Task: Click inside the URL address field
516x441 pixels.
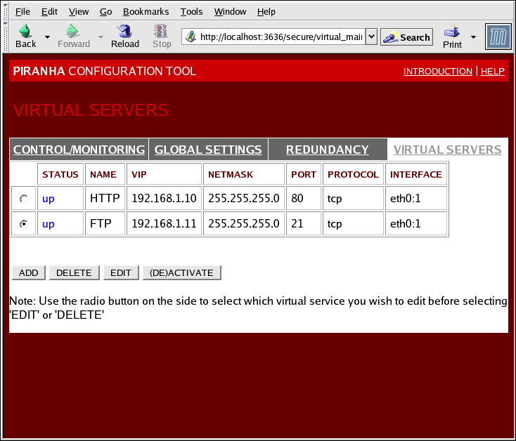Action: tap(281, 37)
